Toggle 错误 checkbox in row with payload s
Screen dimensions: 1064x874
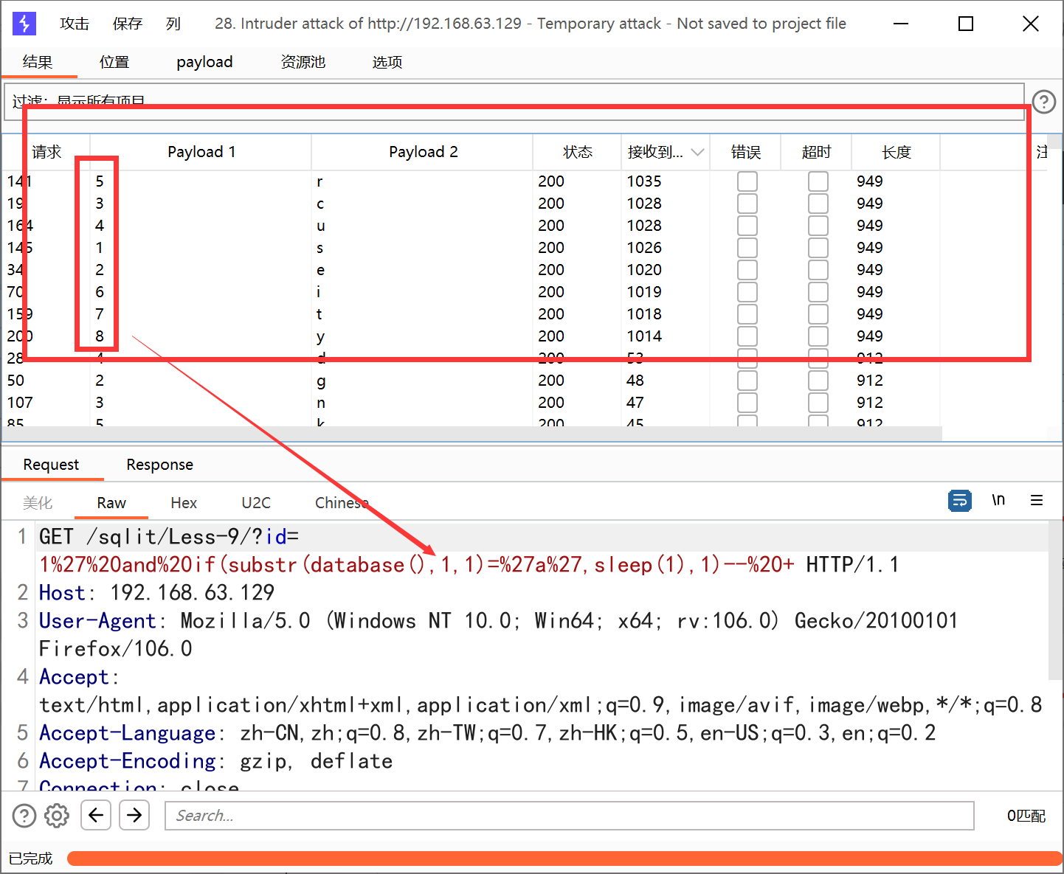747,248
